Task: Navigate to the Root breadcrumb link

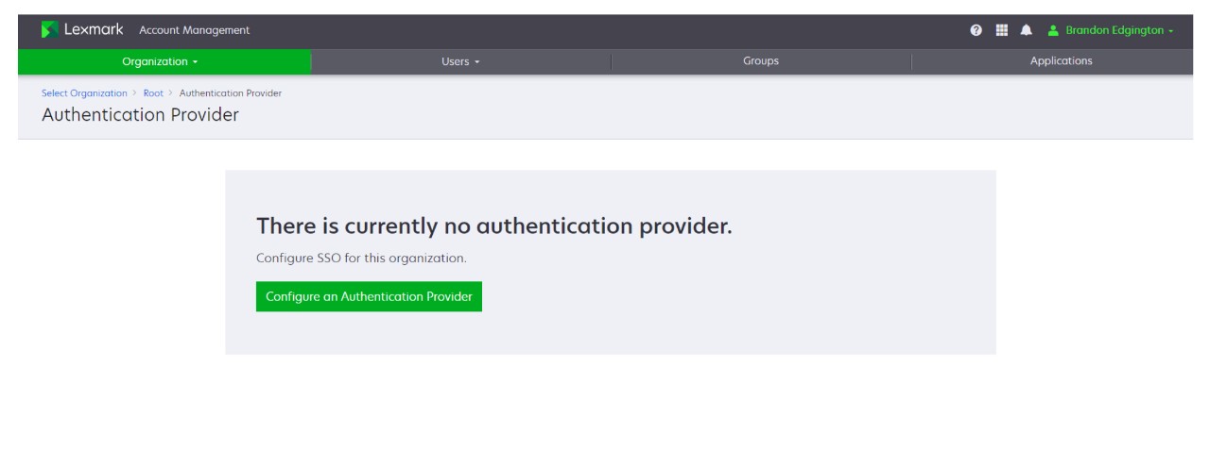Action: click(153, 93)
